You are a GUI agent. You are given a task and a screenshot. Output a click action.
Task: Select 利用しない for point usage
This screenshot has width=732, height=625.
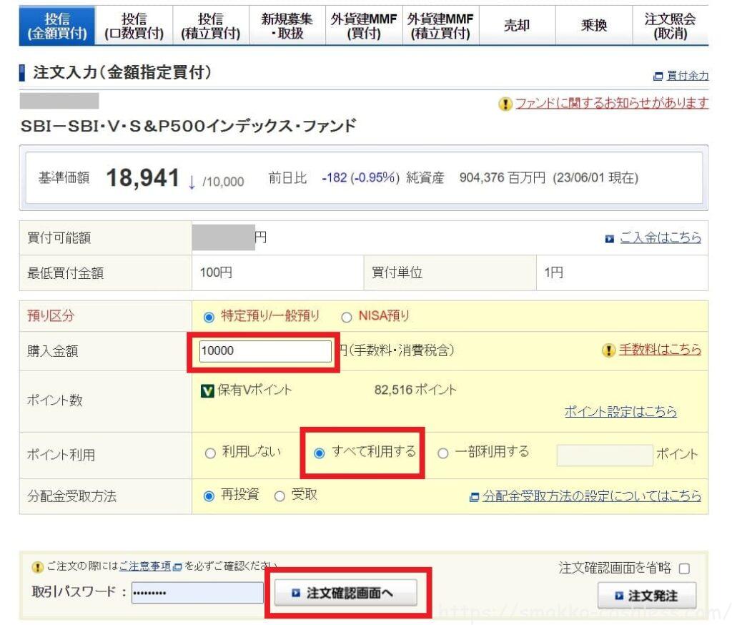coord(209,453)
